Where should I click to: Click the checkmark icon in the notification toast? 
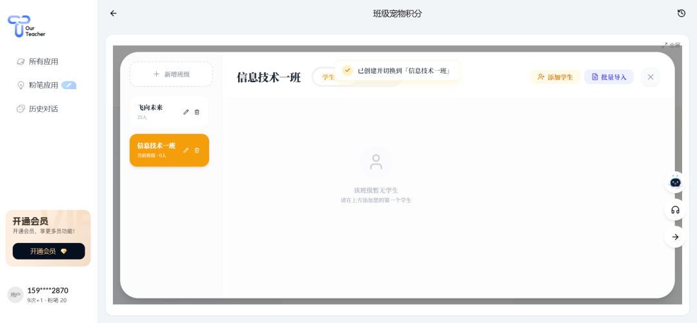tap(347, 70)
